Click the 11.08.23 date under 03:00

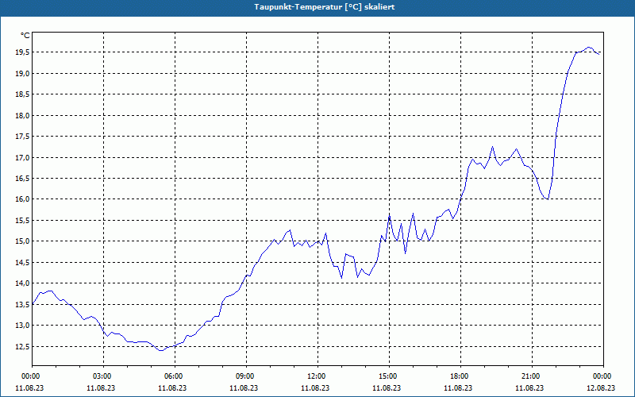(x=101, y=388)
